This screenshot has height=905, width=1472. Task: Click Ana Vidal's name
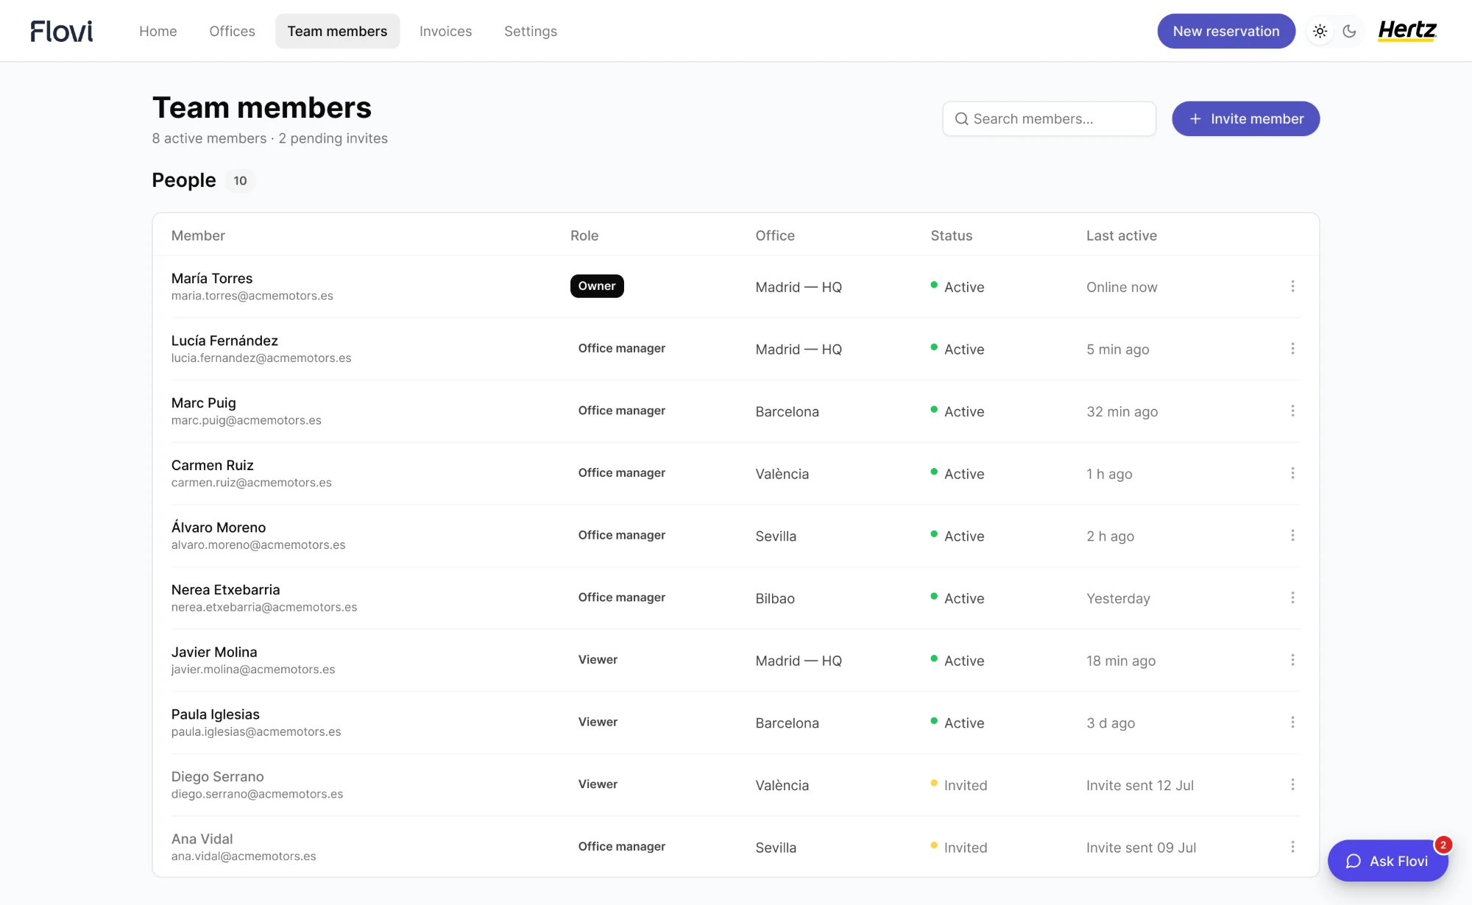click(x=202, y=839)
